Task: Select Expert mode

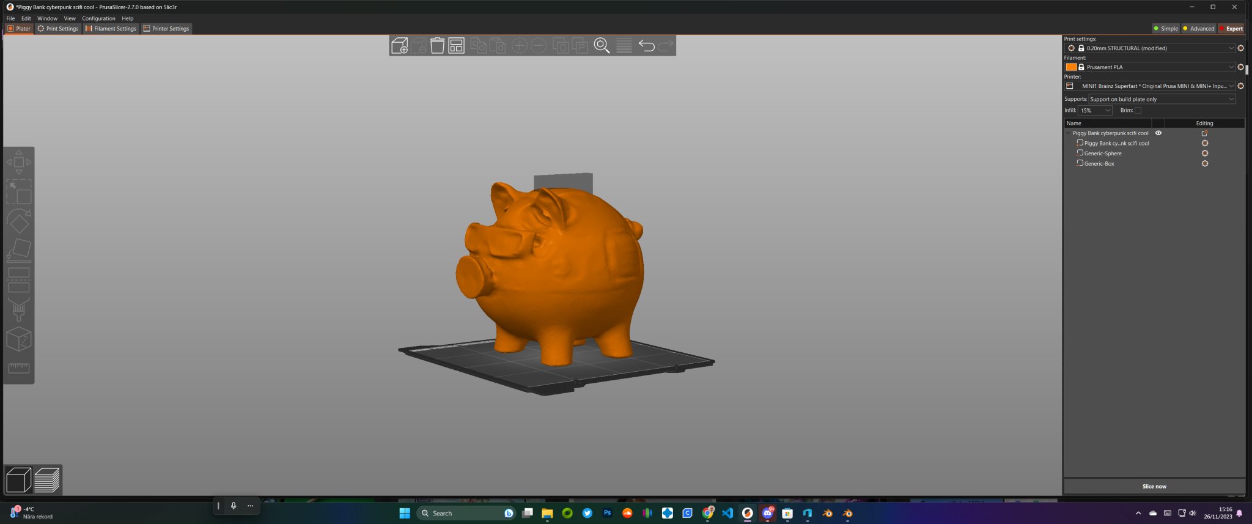Action: [1231, 29]
